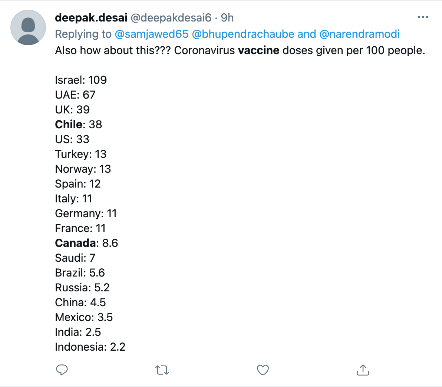The height and width of the screenshot is (387, 442).
Task: Click the Indonesia: 2.2 line
Action: tap(90, 347)
